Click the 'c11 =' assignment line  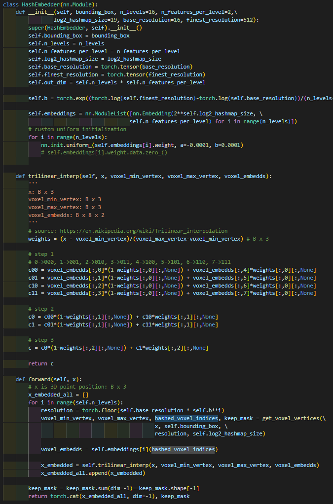172,293
